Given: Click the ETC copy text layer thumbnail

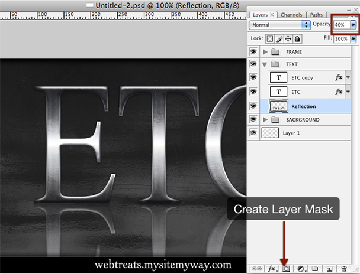Looking at the screenshot, I should (278, 77).
